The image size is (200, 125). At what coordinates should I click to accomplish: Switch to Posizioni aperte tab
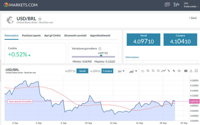click(31, 35)
